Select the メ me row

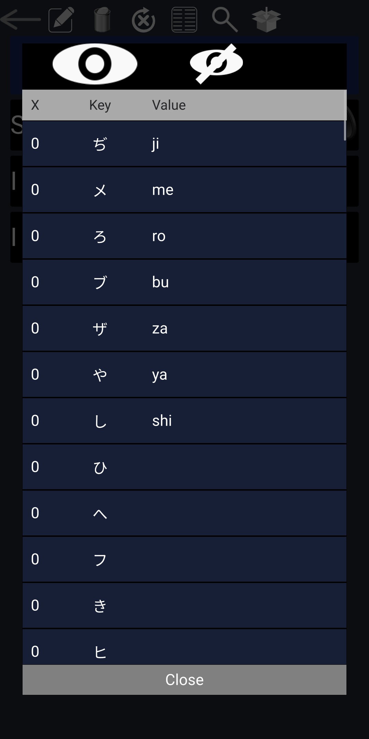(184, 190)
